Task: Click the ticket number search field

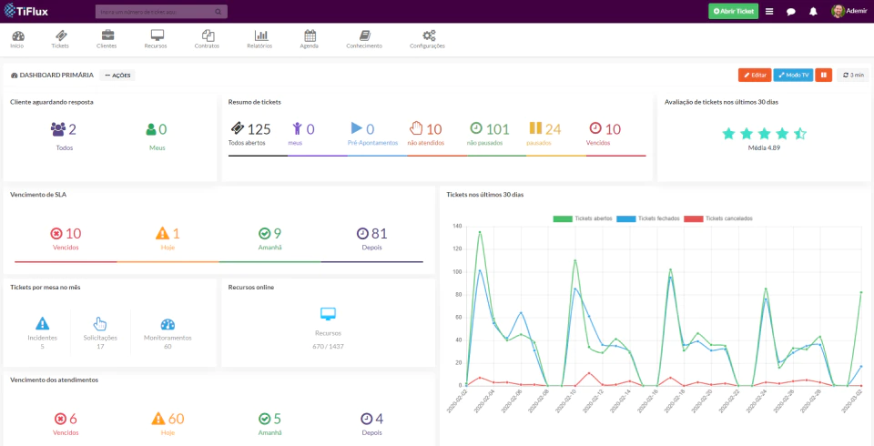Action: click(x=161, y=11)
